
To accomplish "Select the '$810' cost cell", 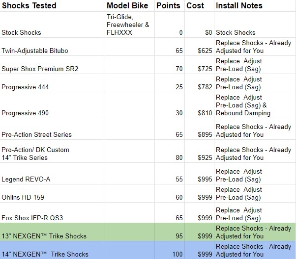I will pyautogui.click(x=199, y=105).
